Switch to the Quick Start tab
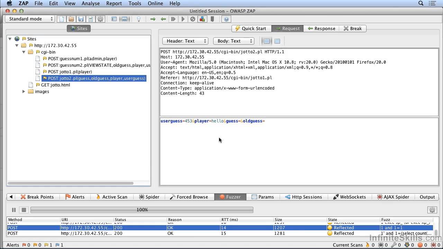443x249 pixels. (x=251, y=29)
